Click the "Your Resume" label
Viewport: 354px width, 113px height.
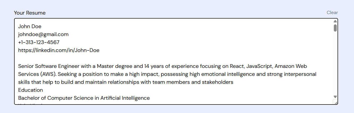pyautogui.click(x=30, y=13)
